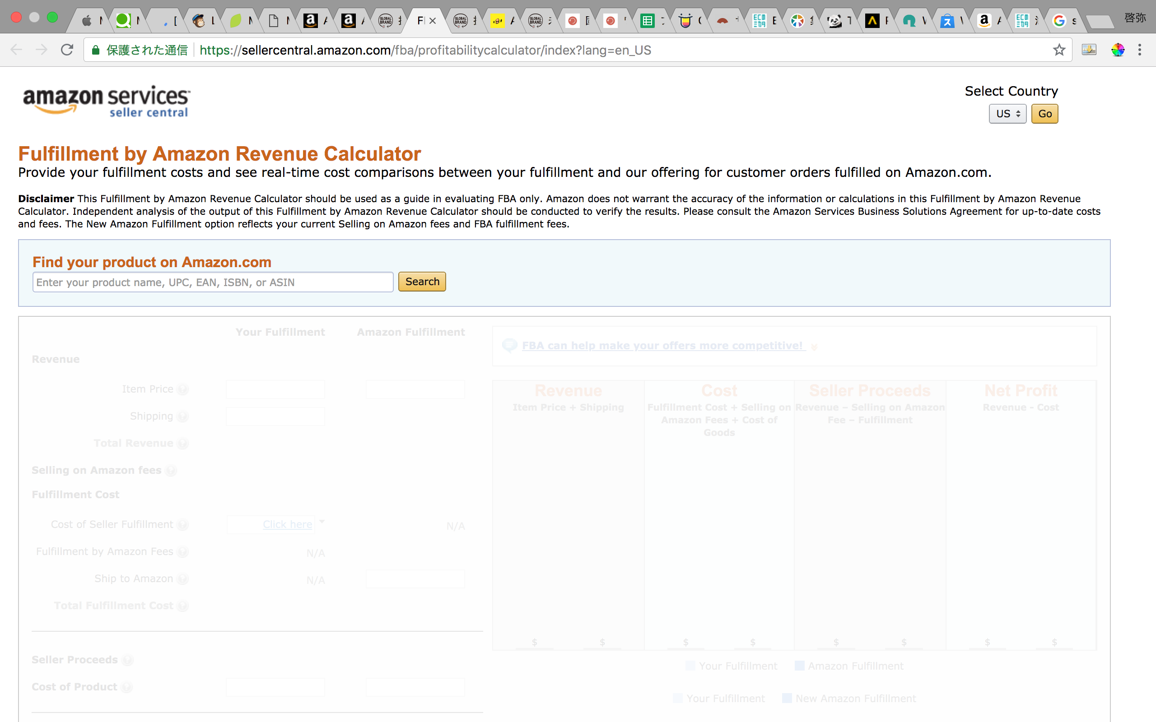Open the US country selector dropdown
This screenshot has height=722, width=1156.
point(1007,114)
